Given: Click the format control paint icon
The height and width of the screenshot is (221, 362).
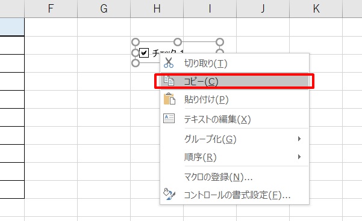Looking at the screenshot, I should pos(169,194).
